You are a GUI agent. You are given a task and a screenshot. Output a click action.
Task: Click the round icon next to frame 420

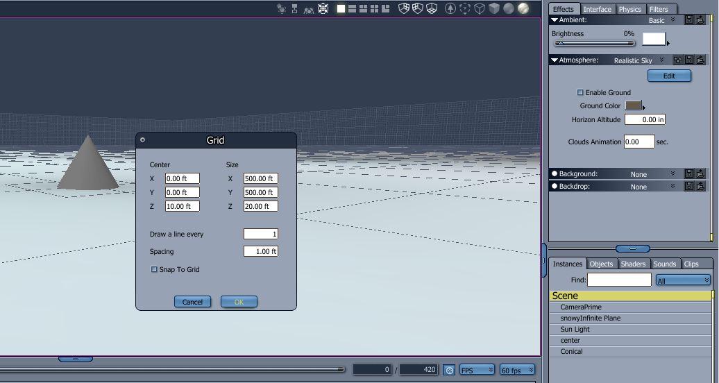tap(450, 370)
